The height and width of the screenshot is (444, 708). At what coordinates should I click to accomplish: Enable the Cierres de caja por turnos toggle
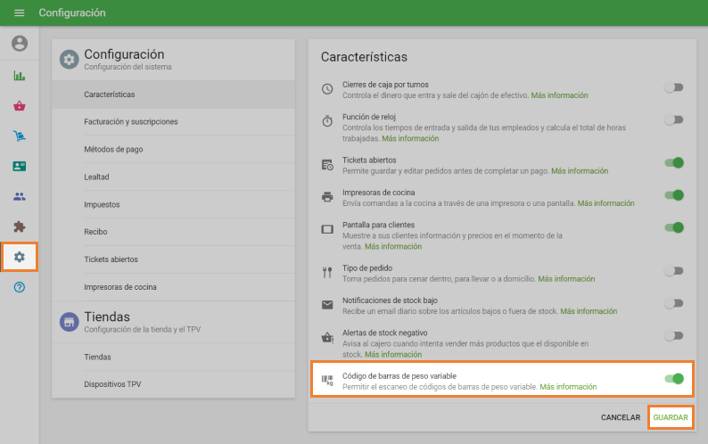pyautogui.click(x=674, y=87)
